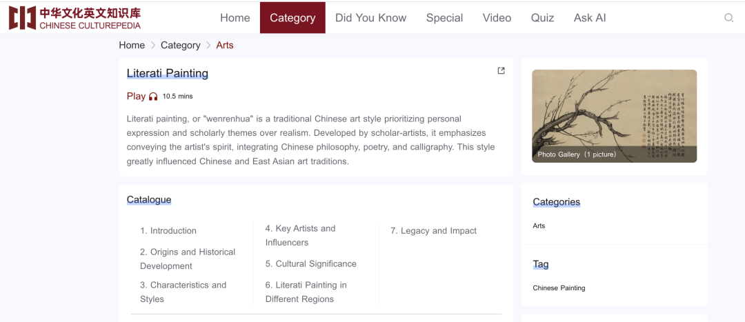
Task: Navigate to the Quiz page
Action: click(x=542, y=18)
